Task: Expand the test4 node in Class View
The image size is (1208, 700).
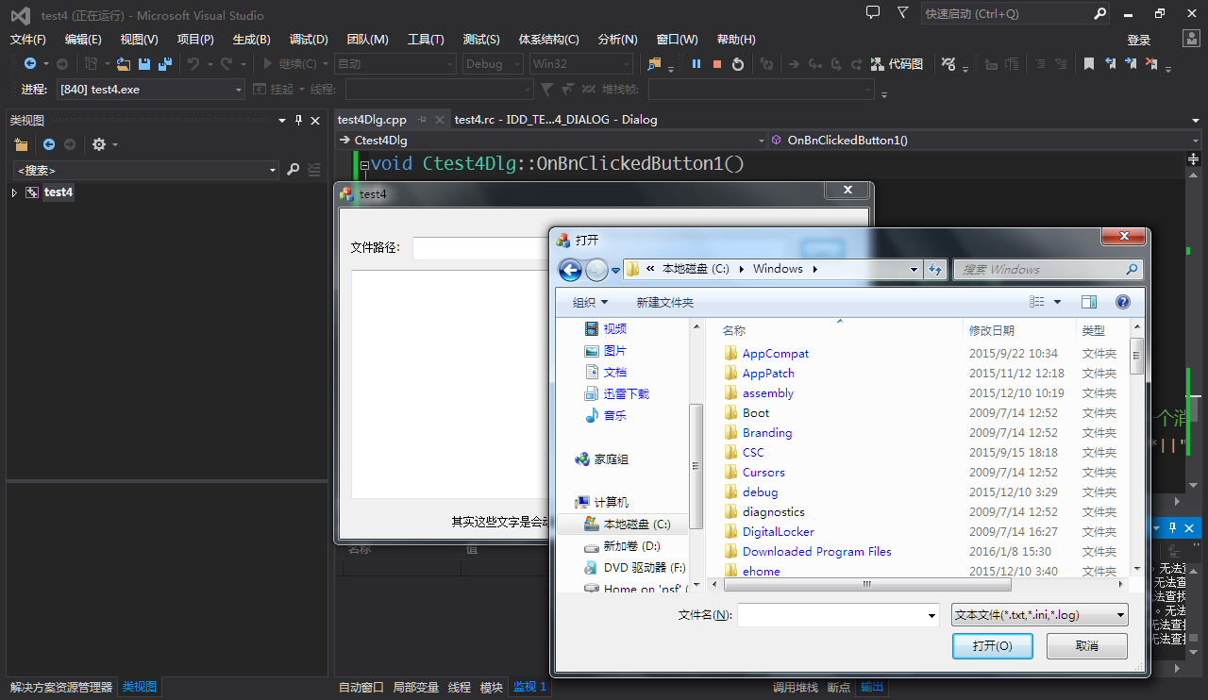Action: tap(14, 192)
